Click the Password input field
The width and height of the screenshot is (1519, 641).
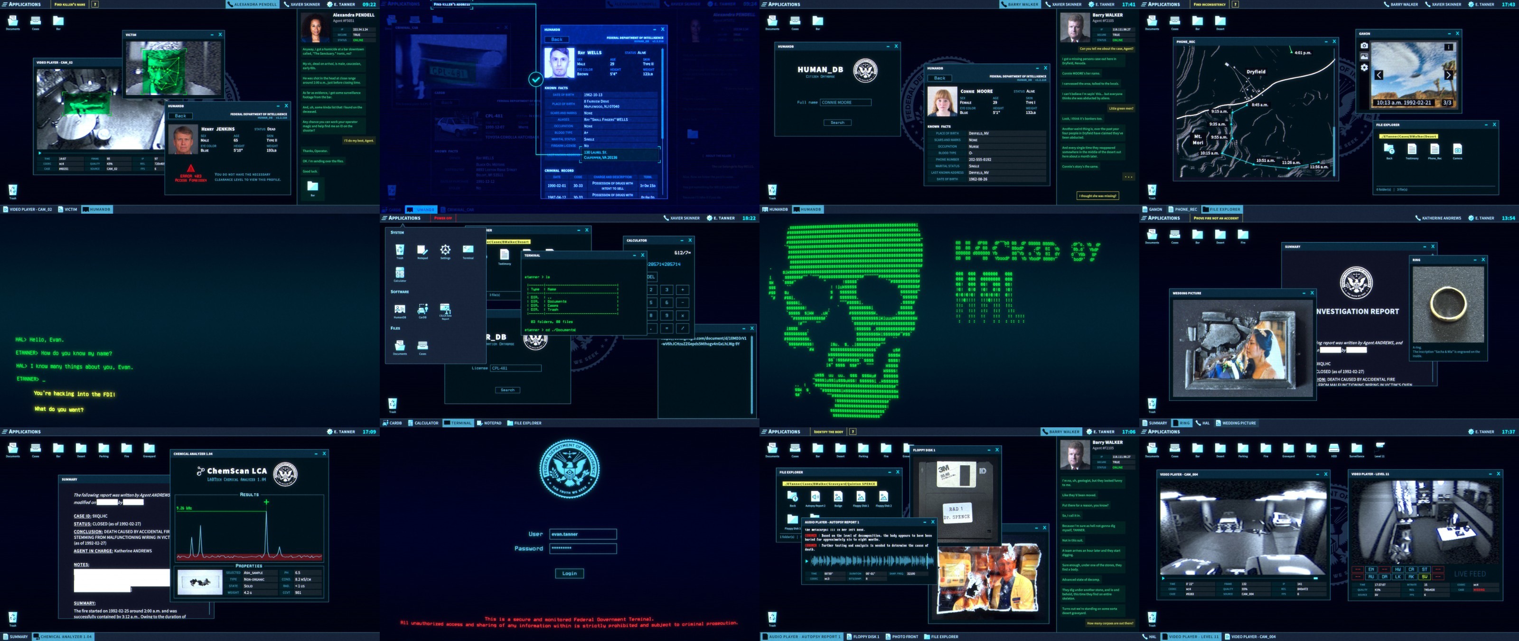coord(582,548)
